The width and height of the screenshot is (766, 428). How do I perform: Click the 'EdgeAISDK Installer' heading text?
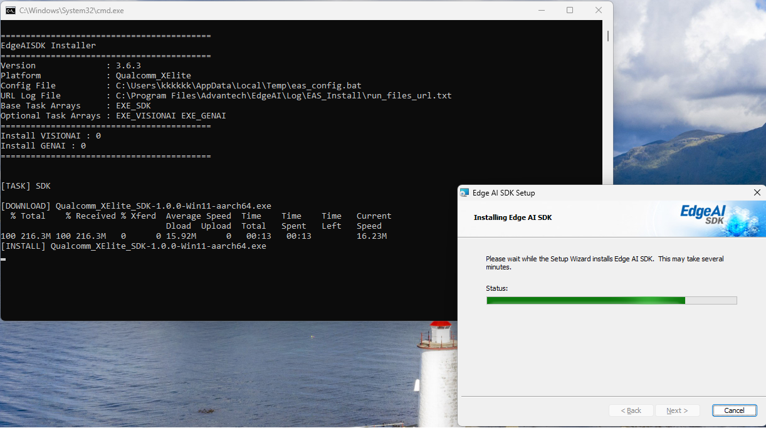click(48, 45)
